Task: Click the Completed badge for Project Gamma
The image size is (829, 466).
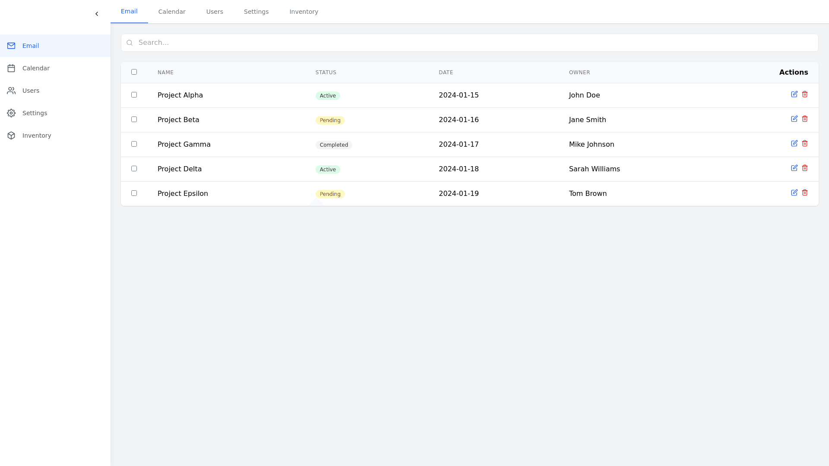Action: point(334,145)
